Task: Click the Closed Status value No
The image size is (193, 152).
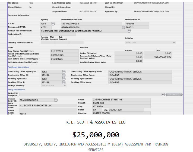Action: [30, 7]
